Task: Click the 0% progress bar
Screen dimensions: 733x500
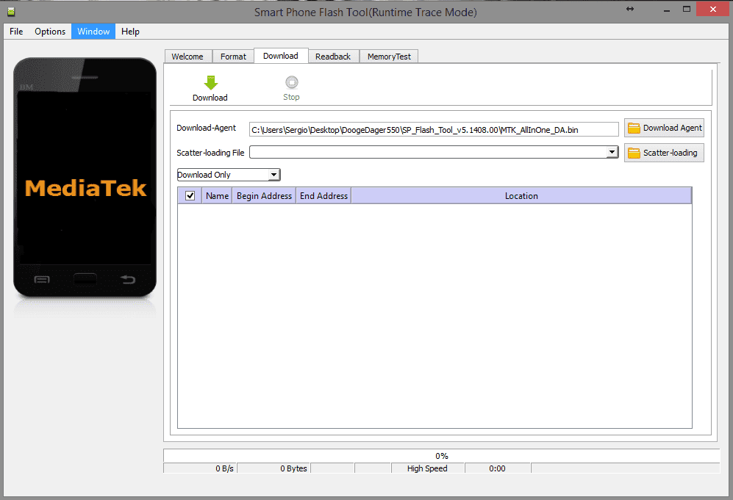Action: (442, 456)
